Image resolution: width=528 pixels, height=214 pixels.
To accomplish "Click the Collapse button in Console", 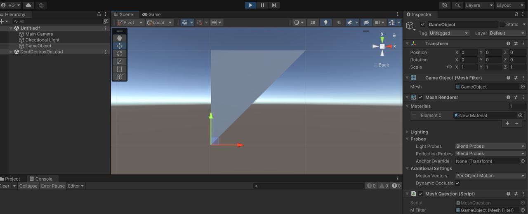I will point(28,186).
